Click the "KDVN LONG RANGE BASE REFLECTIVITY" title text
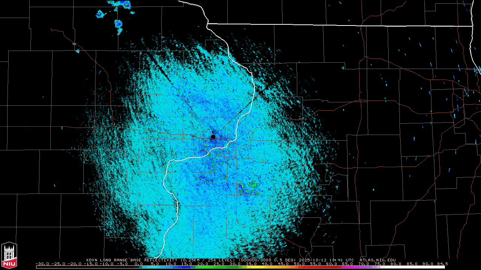 (x=132, y=260)
